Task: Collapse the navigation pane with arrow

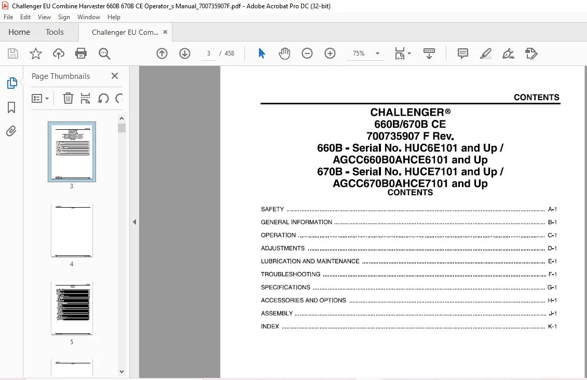Action: pyautogui.click(x=134, y=222)
